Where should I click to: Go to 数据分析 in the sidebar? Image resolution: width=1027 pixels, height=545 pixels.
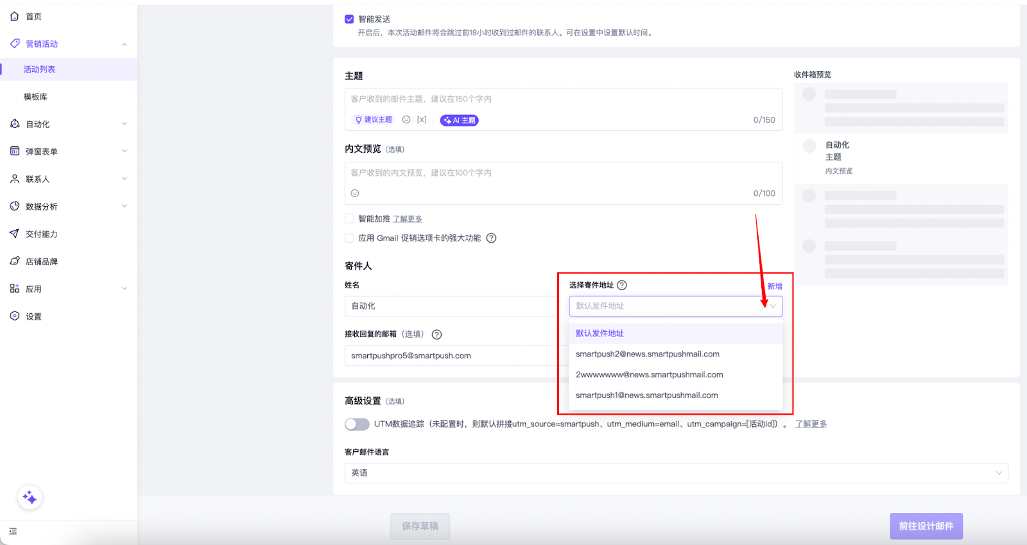pyautogui.click(x=42, y=207)
